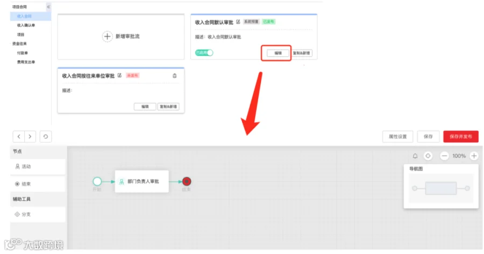484x254 pixels.
Task: Zoom in with the plus button
Action: [474, 156]
